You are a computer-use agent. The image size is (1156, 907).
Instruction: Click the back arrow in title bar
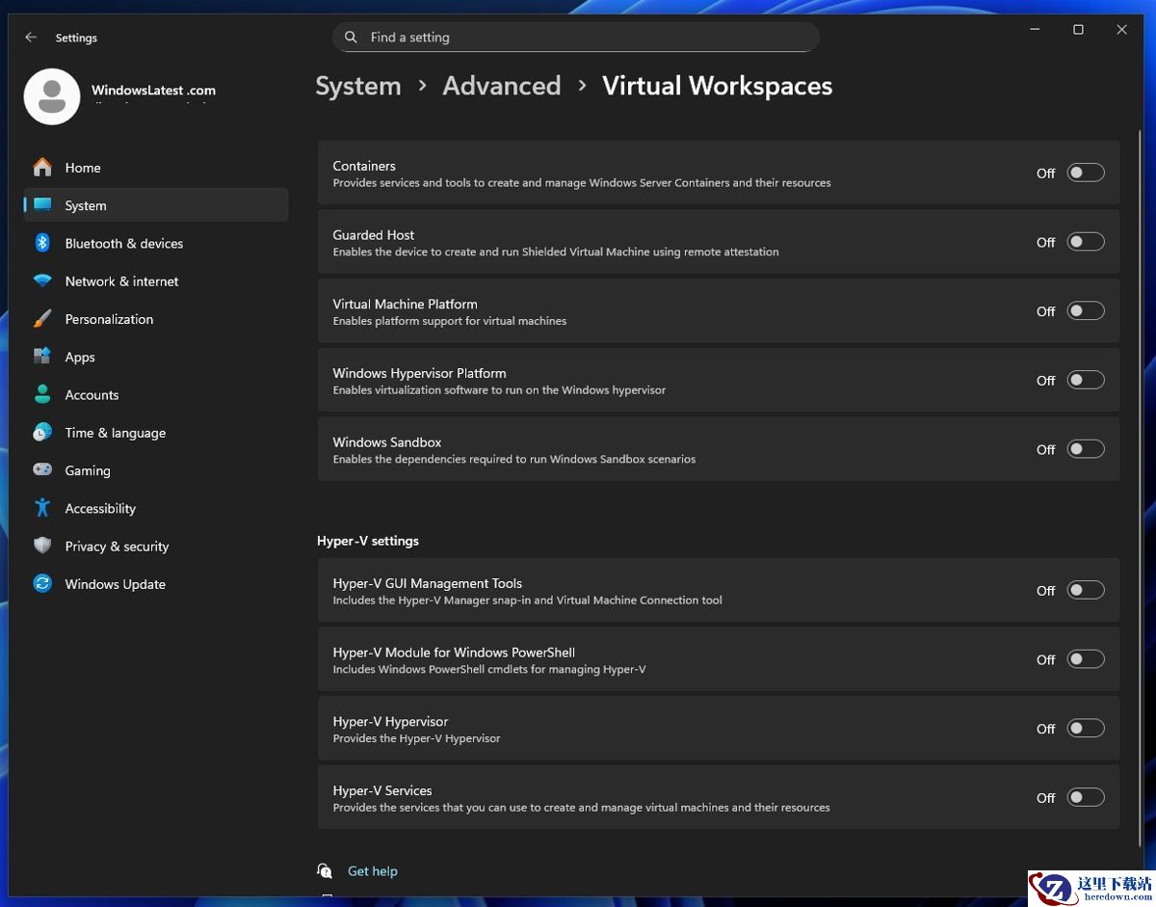click(x=31, y=38)
